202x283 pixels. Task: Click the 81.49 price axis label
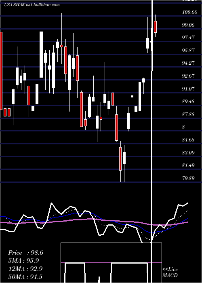point(188,165)
